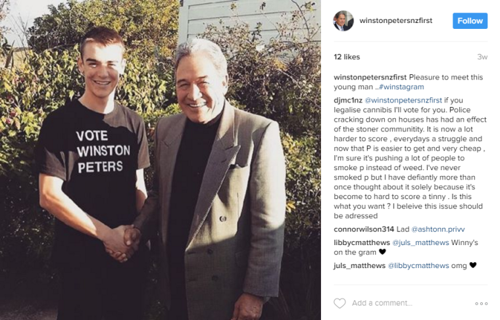The height and width of the screenshot is (320, 500).
Task: Open the three-dot options menu
Action: tap(481, 304)
